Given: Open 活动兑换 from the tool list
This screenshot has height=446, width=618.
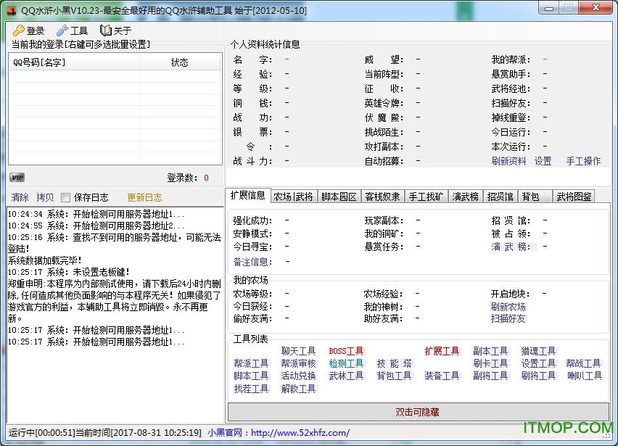Looking at the screenshot, I should click(x=298, y=376).
